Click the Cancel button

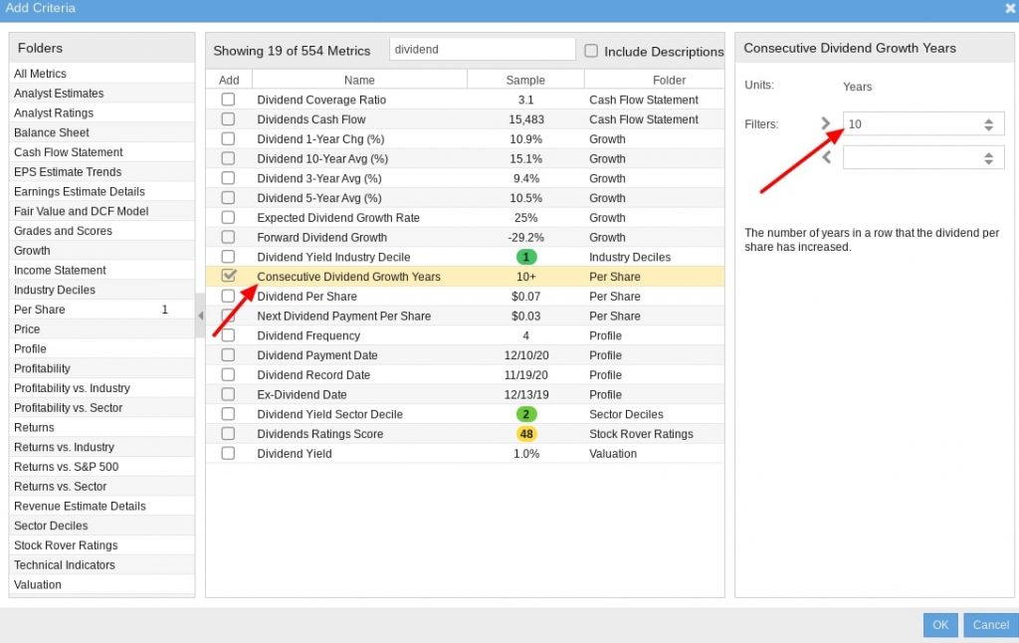(x=990, y=624)
